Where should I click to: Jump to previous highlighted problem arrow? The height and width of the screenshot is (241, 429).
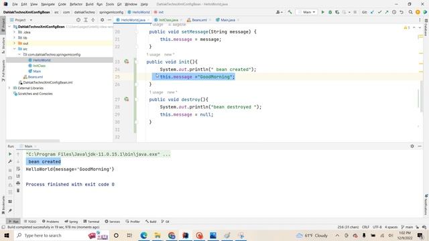point(414,27)
